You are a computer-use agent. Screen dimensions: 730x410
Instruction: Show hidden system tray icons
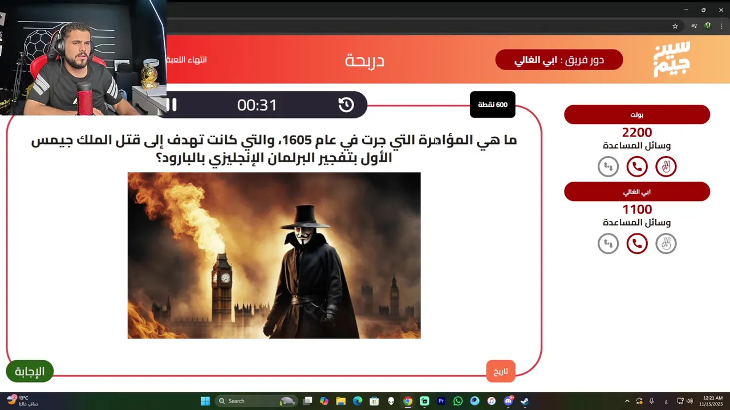tap(627, 401)
